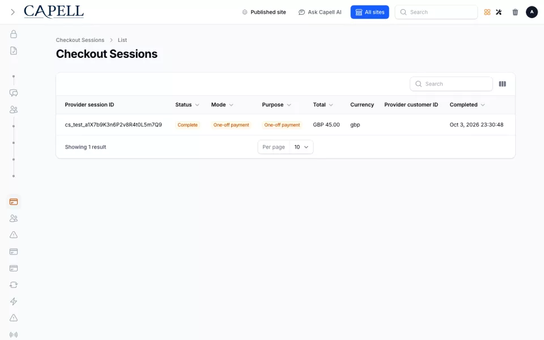Image resolution: width=544 pixels, height=340 pixels.
Task: Sort by Status column
Action: pyautogui.click(x=187, y=105)
